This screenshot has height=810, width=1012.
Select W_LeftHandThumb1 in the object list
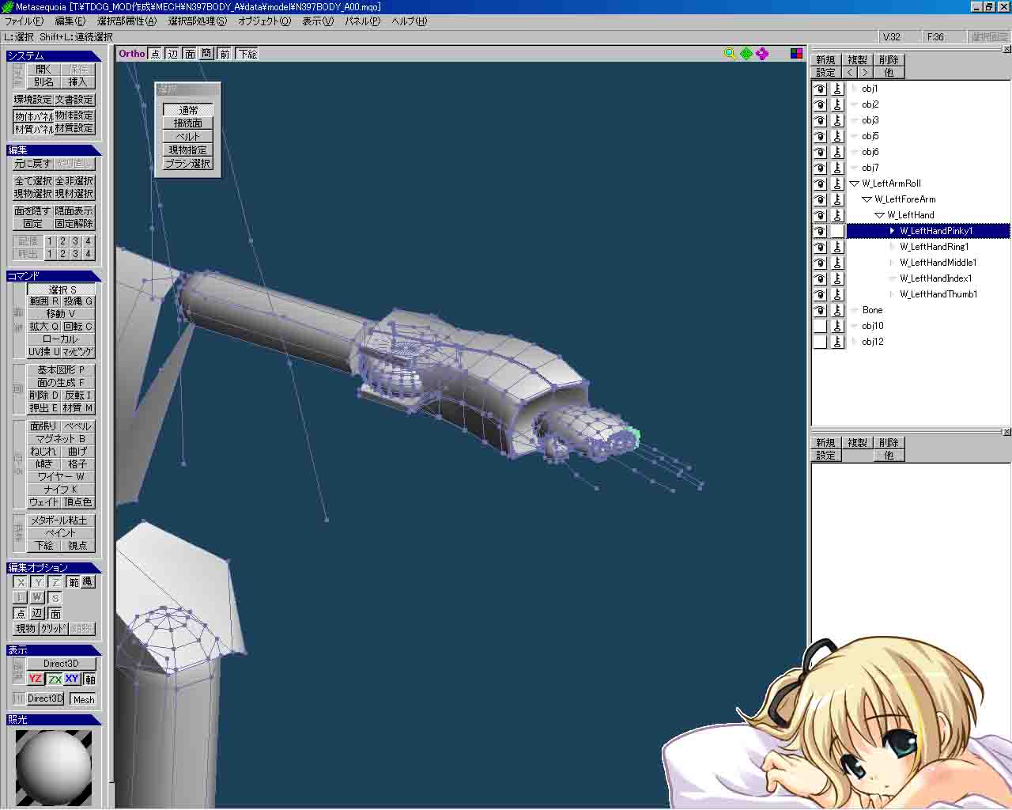[938, 294]
